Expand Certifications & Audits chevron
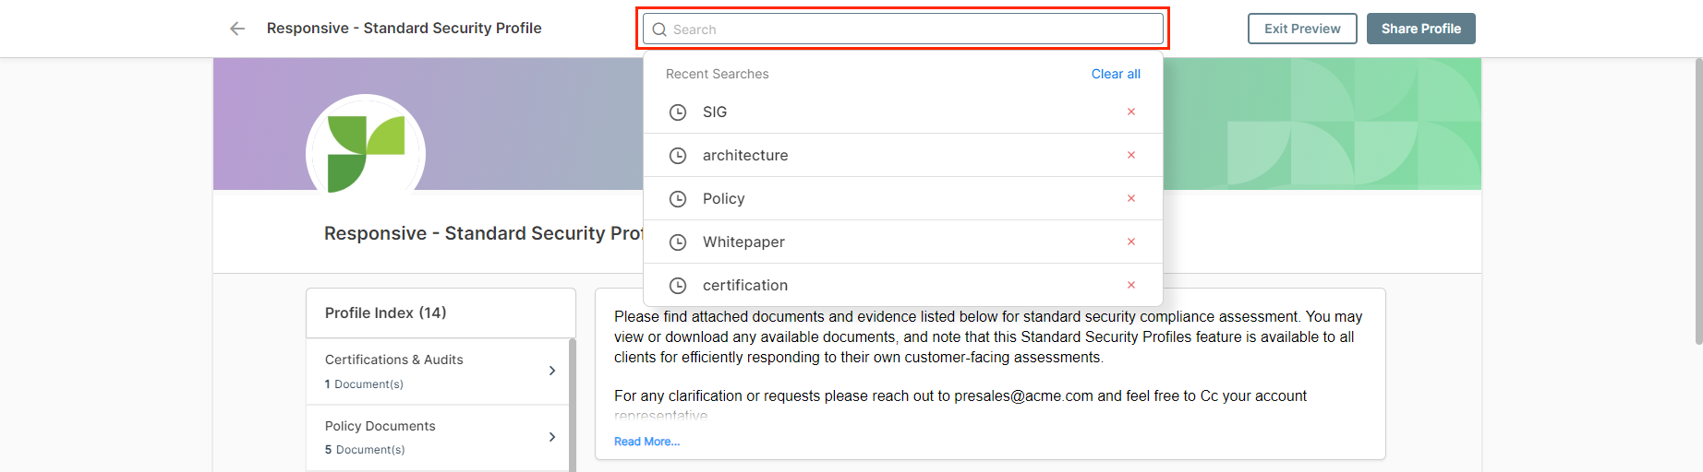1703x472 pixels. (x=552, y=371)
